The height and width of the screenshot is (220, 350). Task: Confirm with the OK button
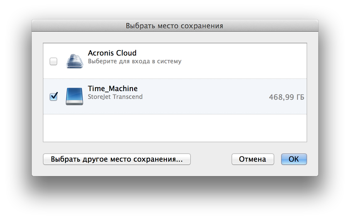(294, 159)
